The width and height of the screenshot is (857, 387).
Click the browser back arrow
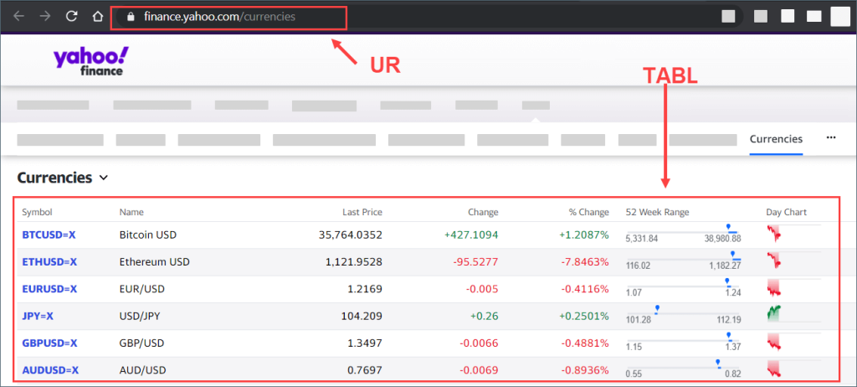pyautogui.click(x=18, y=16)
